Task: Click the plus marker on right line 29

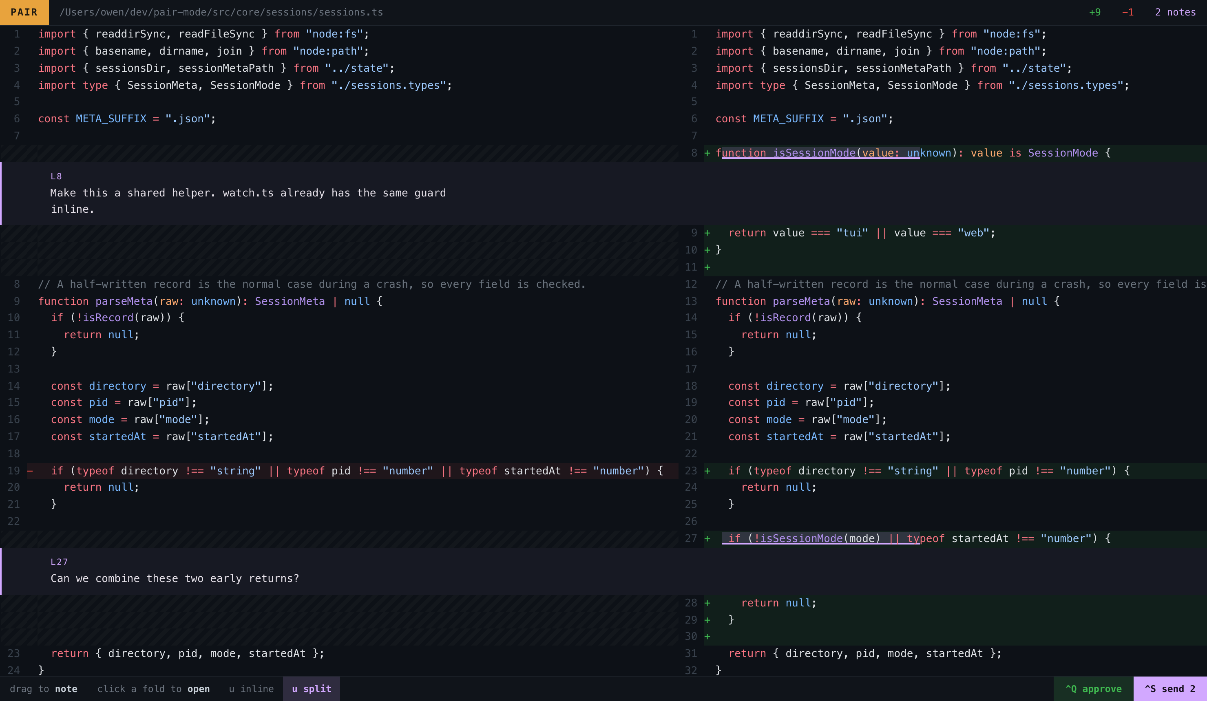Action: (707, 620)
